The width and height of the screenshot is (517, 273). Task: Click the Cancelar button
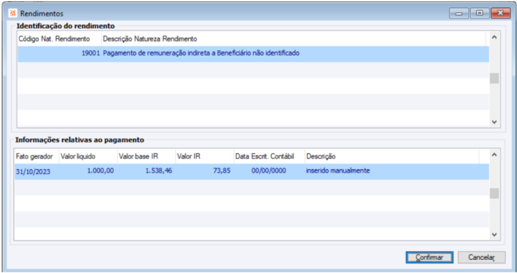481,257
